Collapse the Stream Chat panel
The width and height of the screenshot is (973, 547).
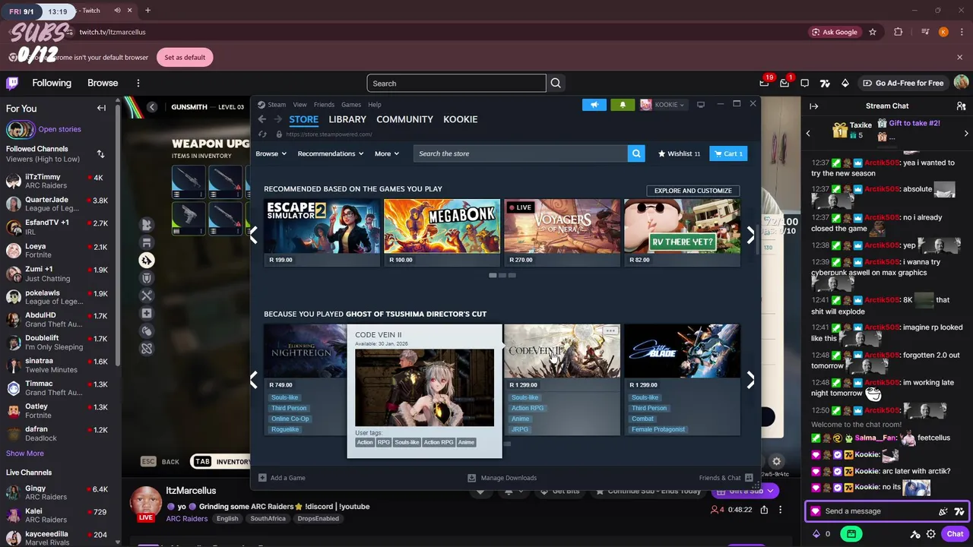[x=813, y=106]
